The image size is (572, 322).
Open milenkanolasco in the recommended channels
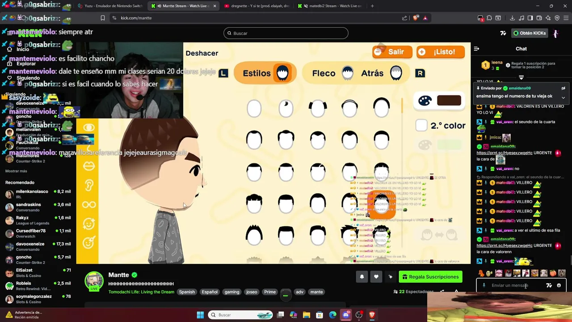pyautogui.click(x=38, y=195)
